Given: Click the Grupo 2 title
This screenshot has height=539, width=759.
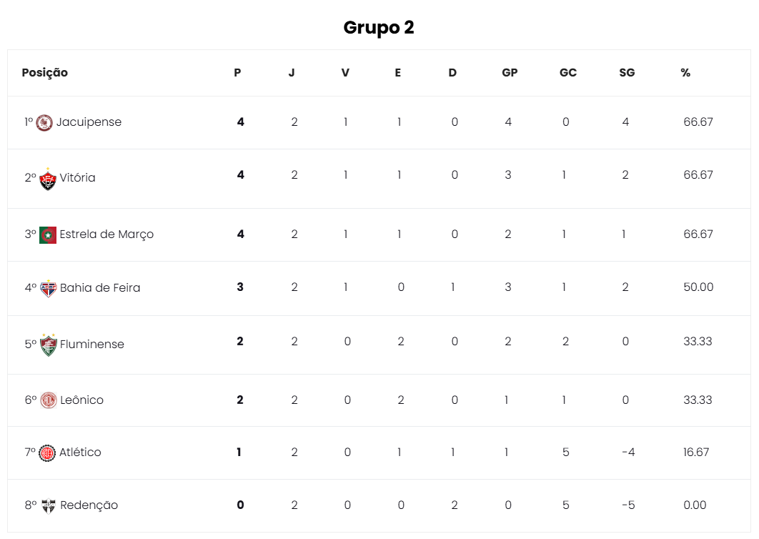Looking at the screenshot, I should pyautogui.click(x=379, y=28).
